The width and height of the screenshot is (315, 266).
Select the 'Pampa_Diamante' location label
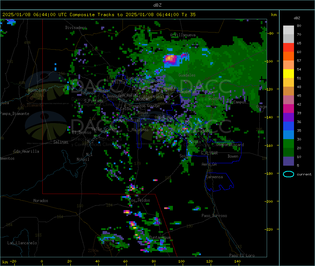pos(15,114)
